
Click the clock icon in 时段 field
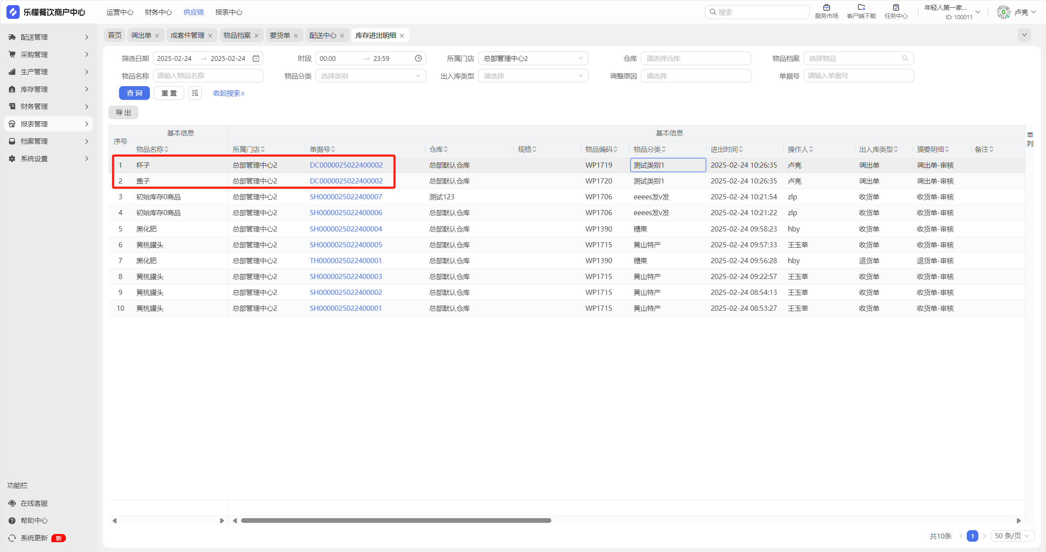[418, 58]
